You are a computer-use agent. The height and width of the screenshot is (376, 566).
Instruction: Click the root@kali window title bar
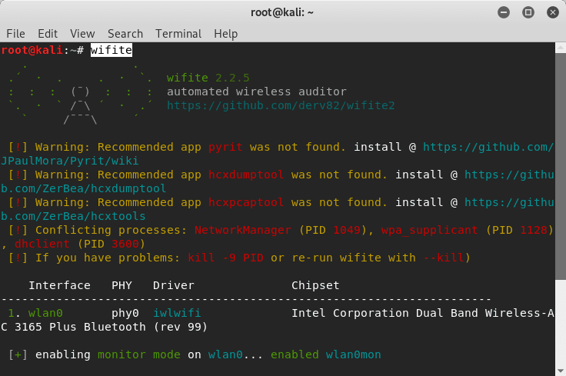point(282,12)
